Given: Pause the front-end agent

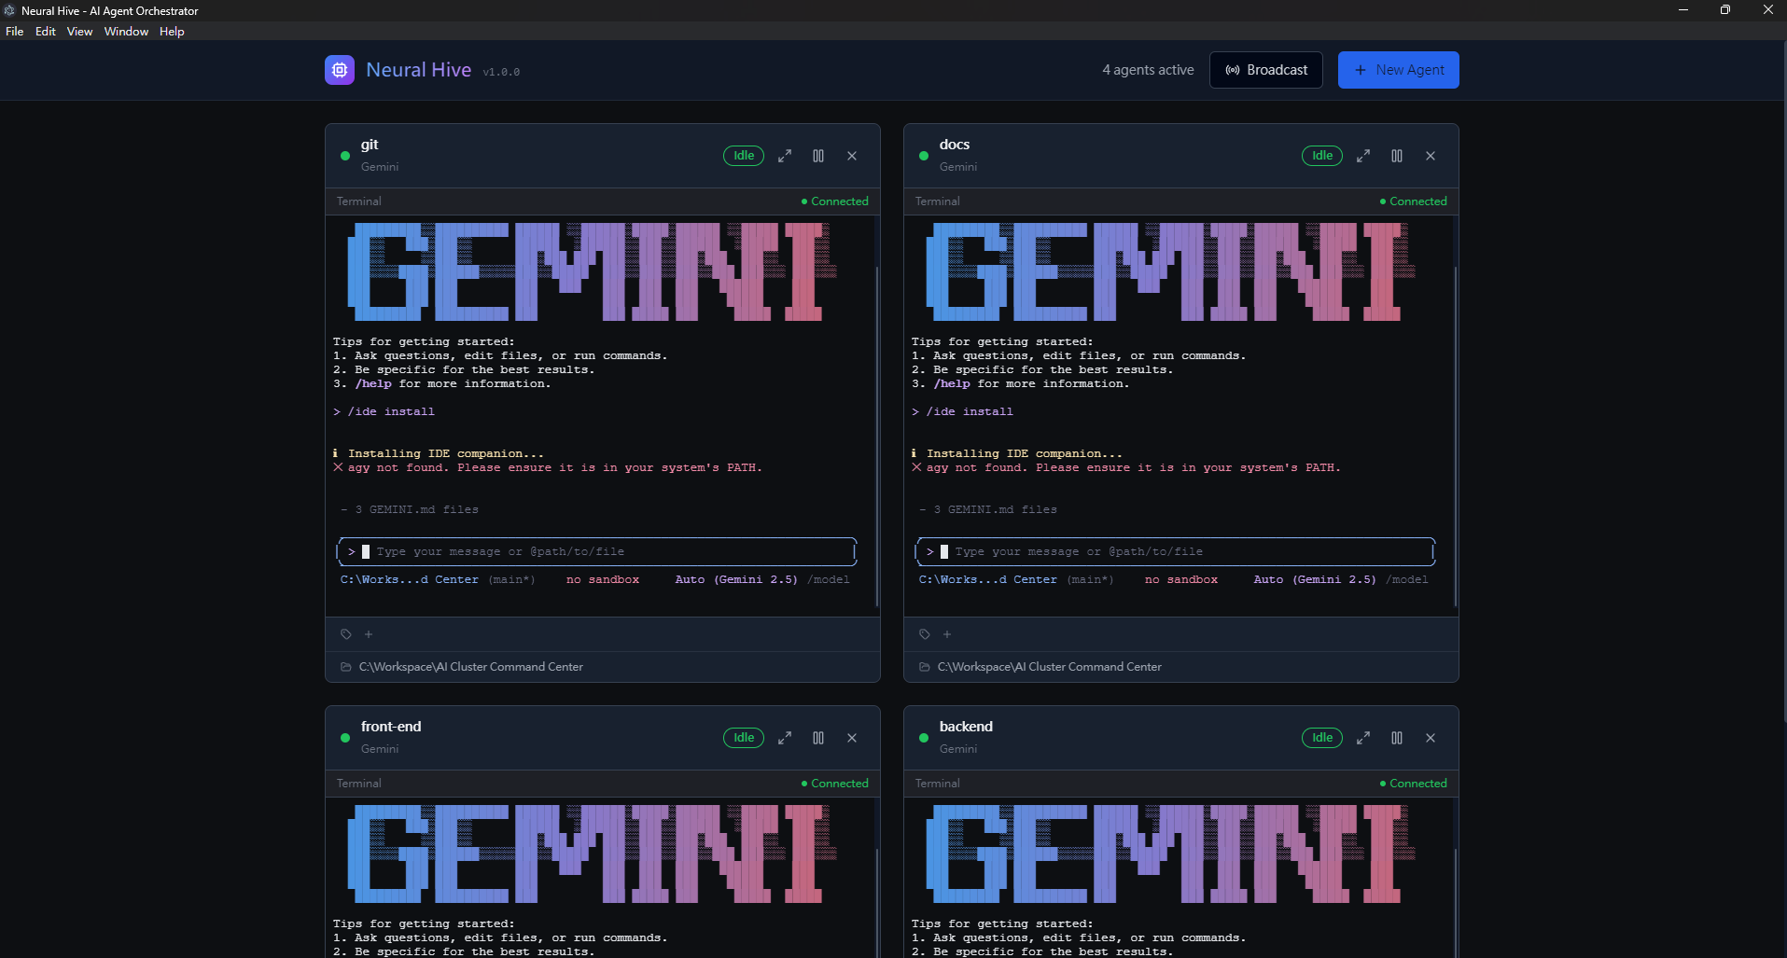Looking at the screenshot, I should [818, 738].
